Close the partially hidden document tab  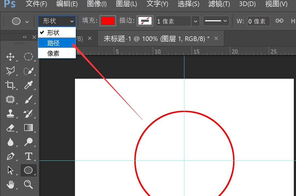(90, 39)
